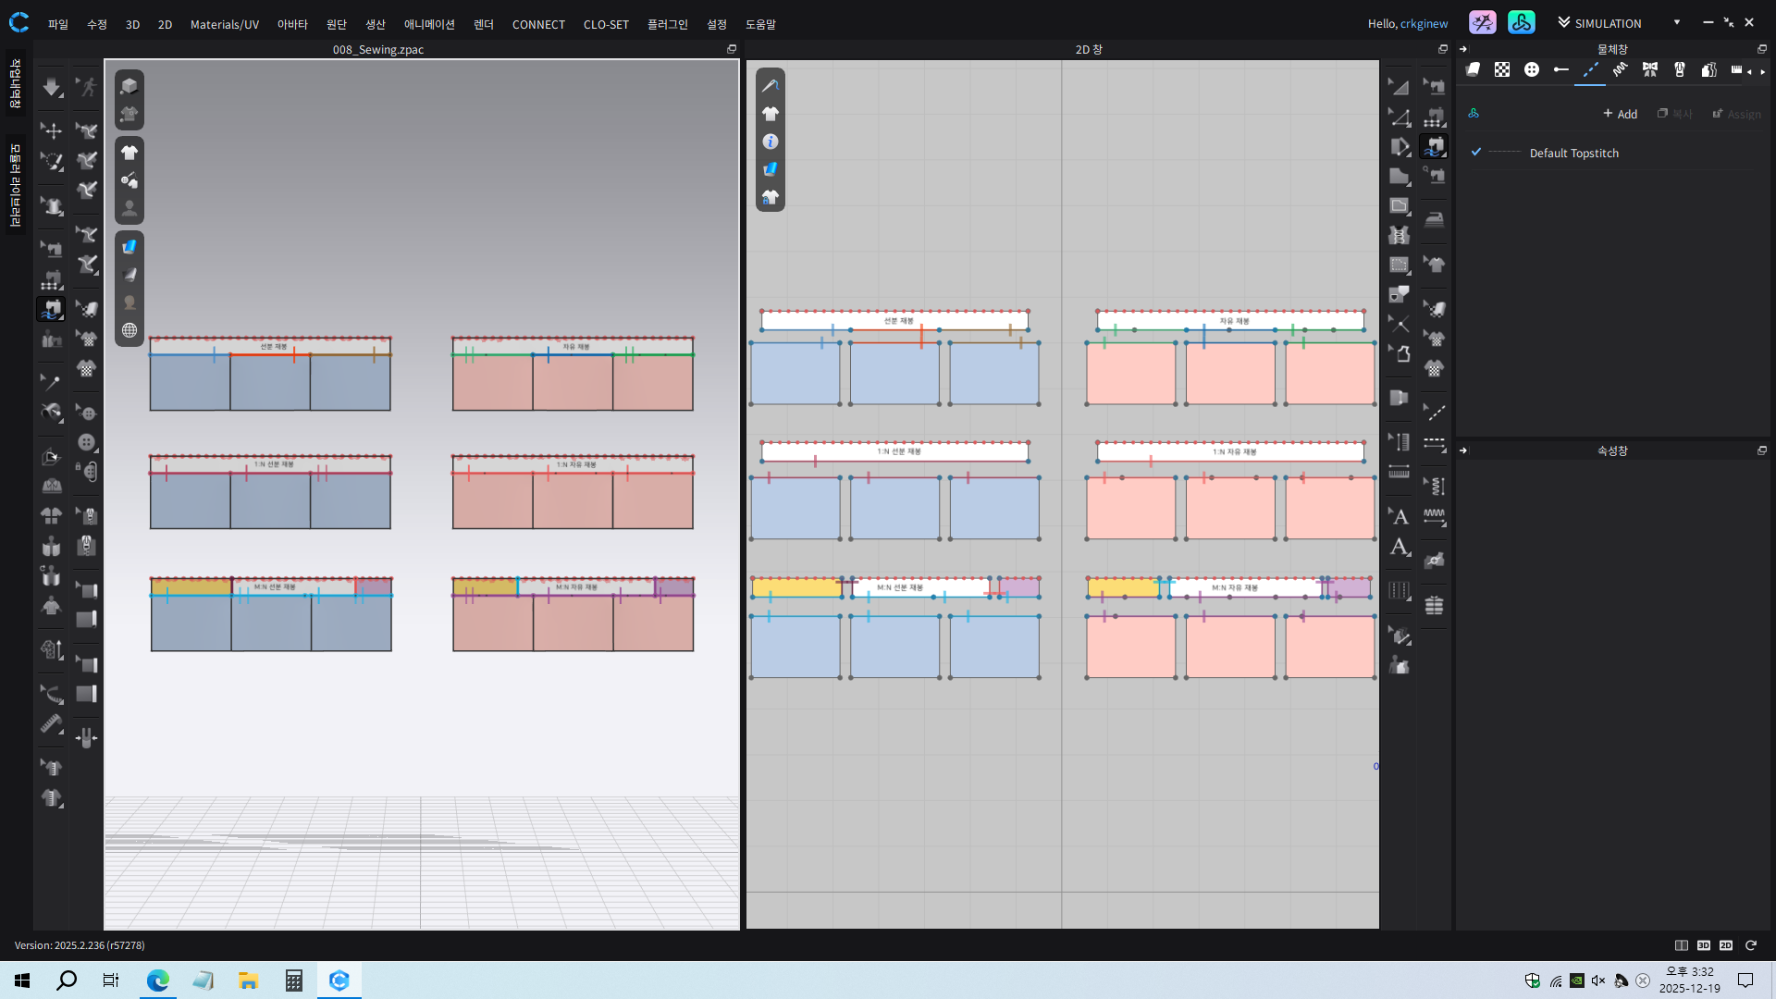This screenshot has width=1776, height=999.
Task: Open the CONNECT menu
Action: 538,24
